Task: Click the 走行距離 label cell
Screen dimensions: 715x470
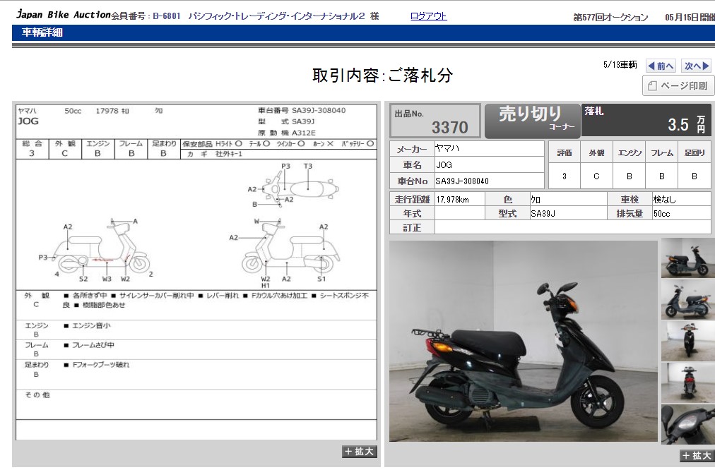Action: [x=412, y=200]
